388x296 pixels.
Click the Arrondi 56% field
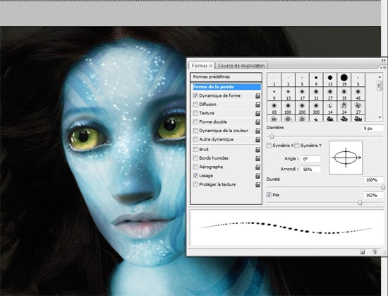(311, 170)
